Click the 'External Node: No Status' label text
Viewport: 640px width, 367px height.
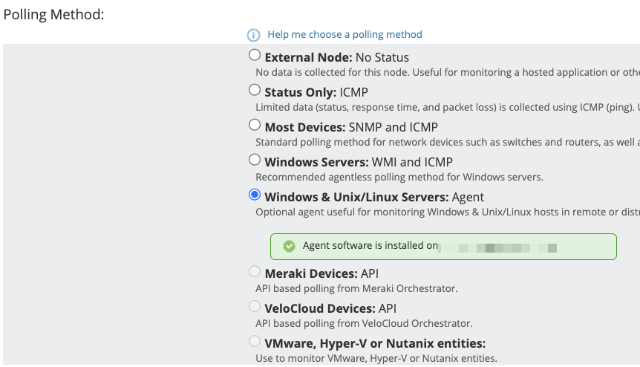pyautogui.click(x=336, y=57)
